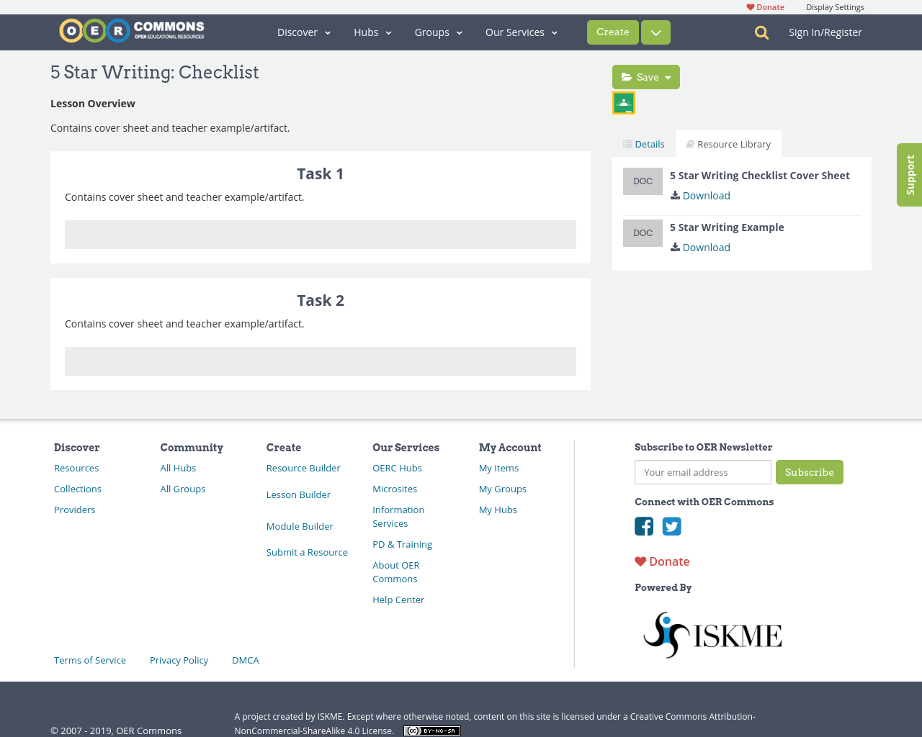The width and height of the screenshot is (922, 737).
Task: Enter email address in newsletter field
Action: pyautogui.click(x=702, y=472)
